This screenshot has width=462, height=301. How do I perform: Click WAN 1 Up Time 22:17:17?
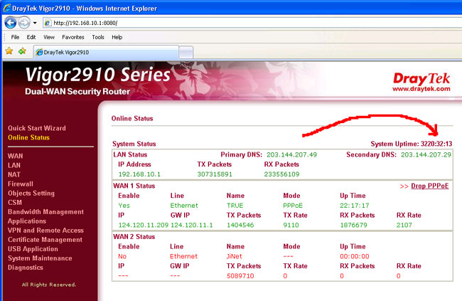tap(355, 206)
